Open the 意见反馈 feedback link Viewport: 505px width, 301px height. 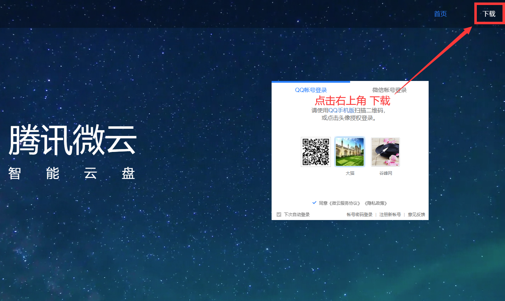click(416, 215)
